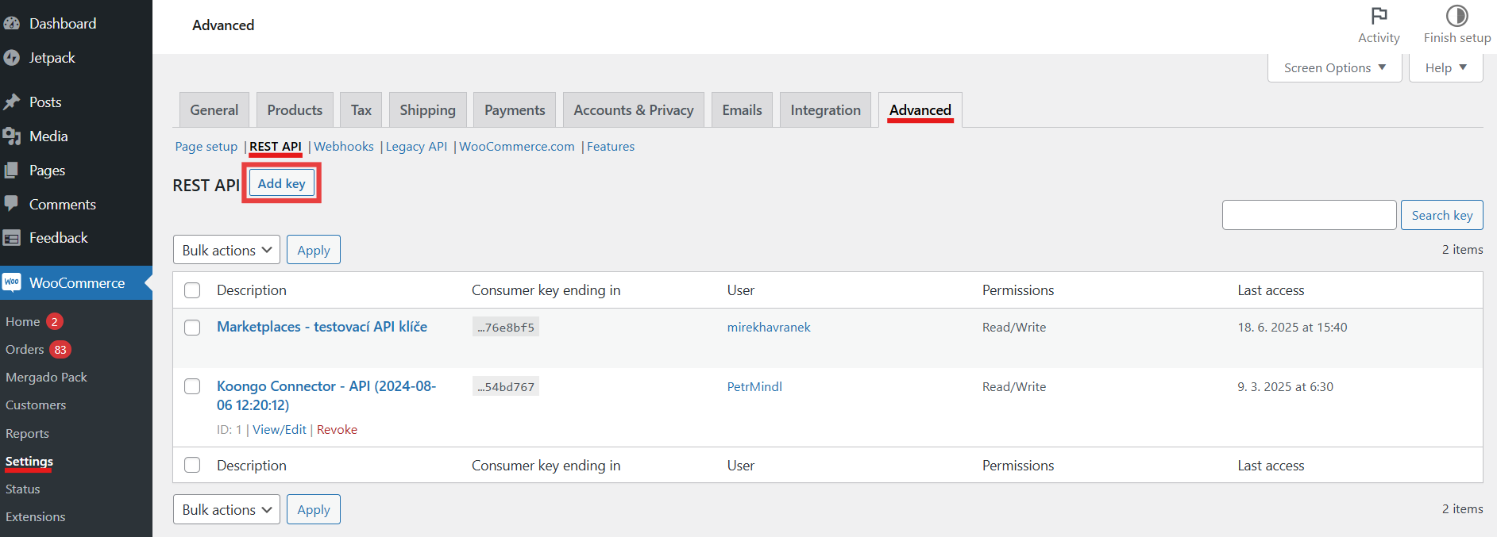This screenshot has width=1497, height=537.
Task: Switch to the Products tab
Action: 295,110
